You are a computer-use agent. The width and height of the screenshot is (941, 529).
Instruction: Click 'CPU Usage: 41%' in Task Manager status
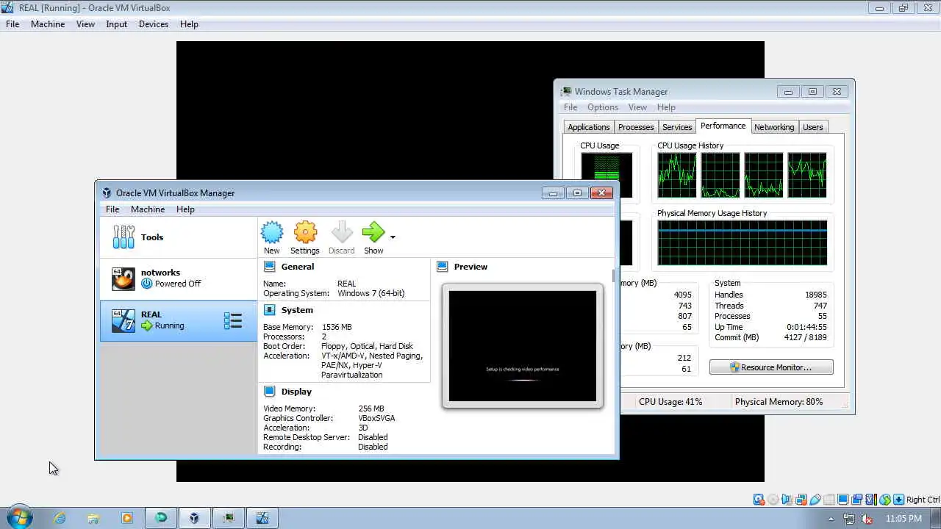pos(670,402)
